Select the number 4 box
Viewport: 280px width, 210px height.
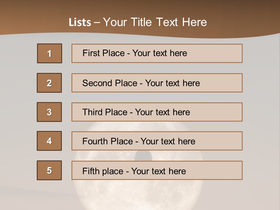tap(49, 141)
